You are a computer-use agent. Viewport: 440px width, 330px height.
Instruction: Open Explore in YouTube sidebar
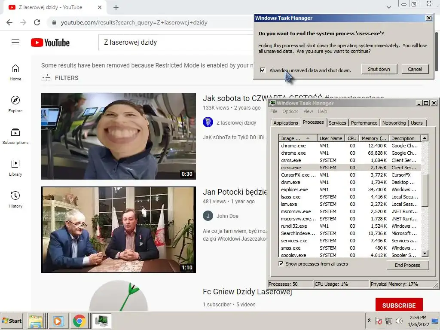point(15,104)
